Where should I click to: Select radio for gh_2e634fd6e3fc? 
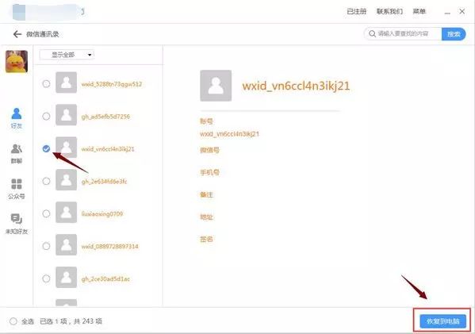click(x=46, y=181)
